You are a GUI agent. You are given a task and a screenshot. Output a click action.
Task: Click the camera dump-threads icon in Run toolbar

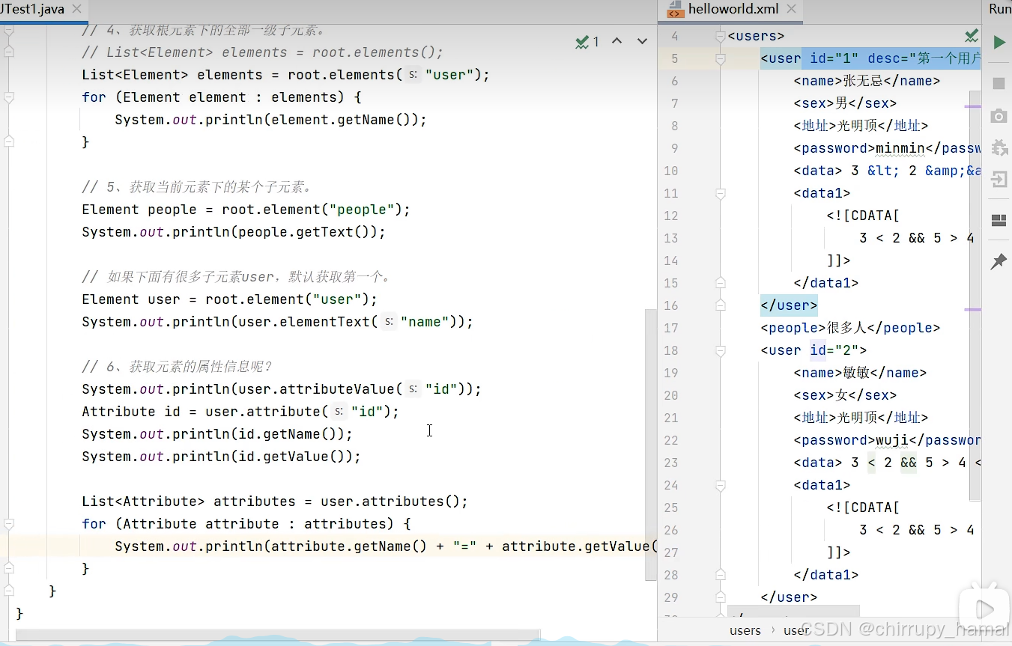tap(999, 116)
